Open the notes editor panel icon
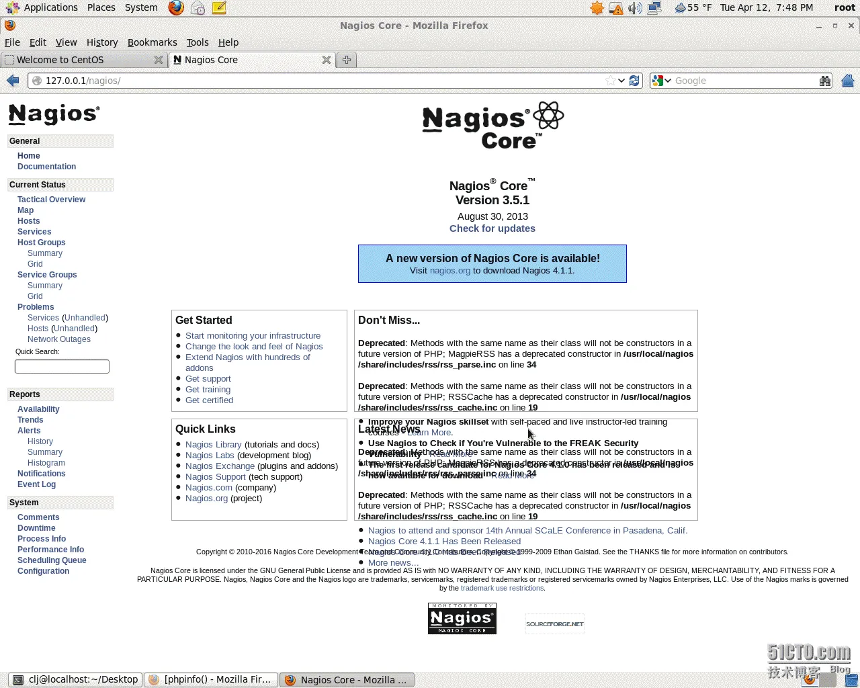The width and height of the screenshot is (860, 688). click(219, 7)
